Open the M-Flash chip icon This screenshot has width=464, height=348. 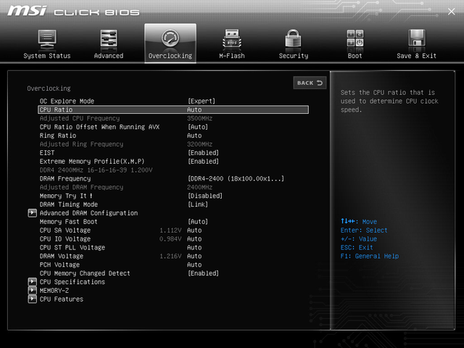[x=232, y=38]
